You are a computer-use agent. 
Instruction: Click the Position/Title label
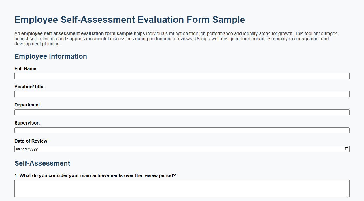(30, 86)
